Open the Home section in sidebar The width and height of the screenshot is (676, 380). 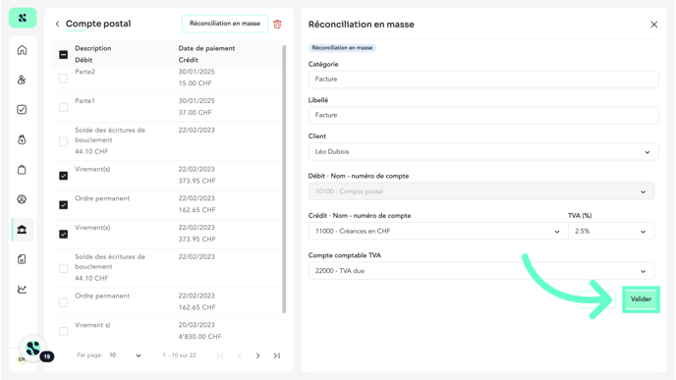[x=22, y=50]
